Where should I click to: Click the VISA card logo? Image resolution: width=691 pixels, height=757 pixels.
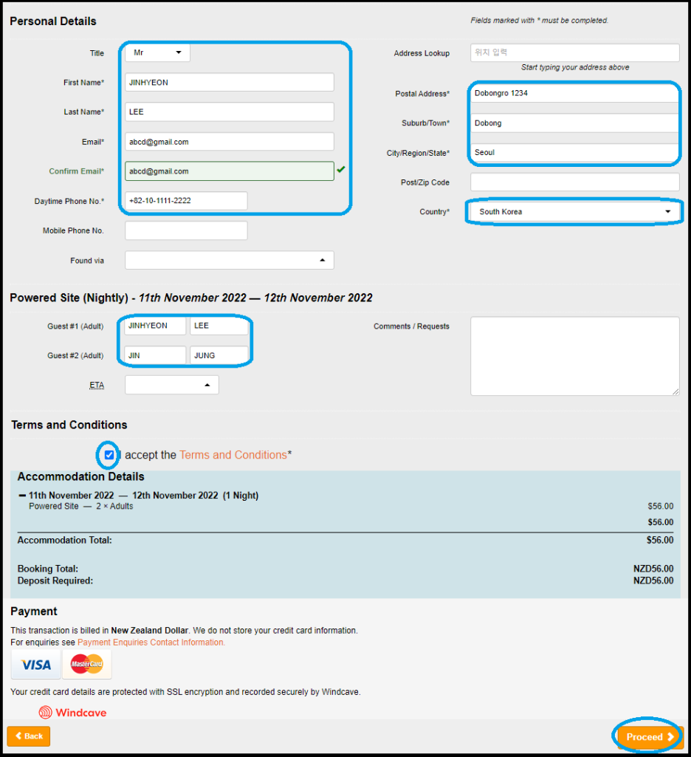(36, 665)
